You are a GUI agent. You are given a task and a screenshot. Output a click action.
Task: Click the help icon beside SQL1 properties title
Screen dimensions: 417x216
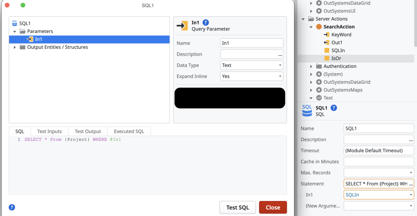(x=334, y=108)
